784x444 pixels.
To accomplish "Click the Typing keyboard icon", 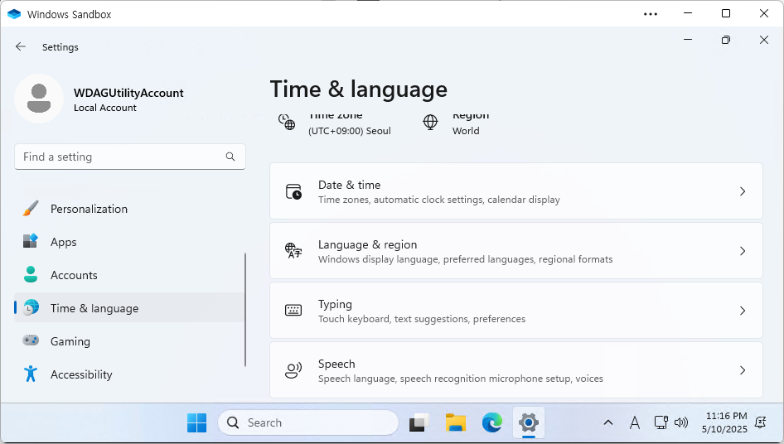I will click(x=293, y=311).
